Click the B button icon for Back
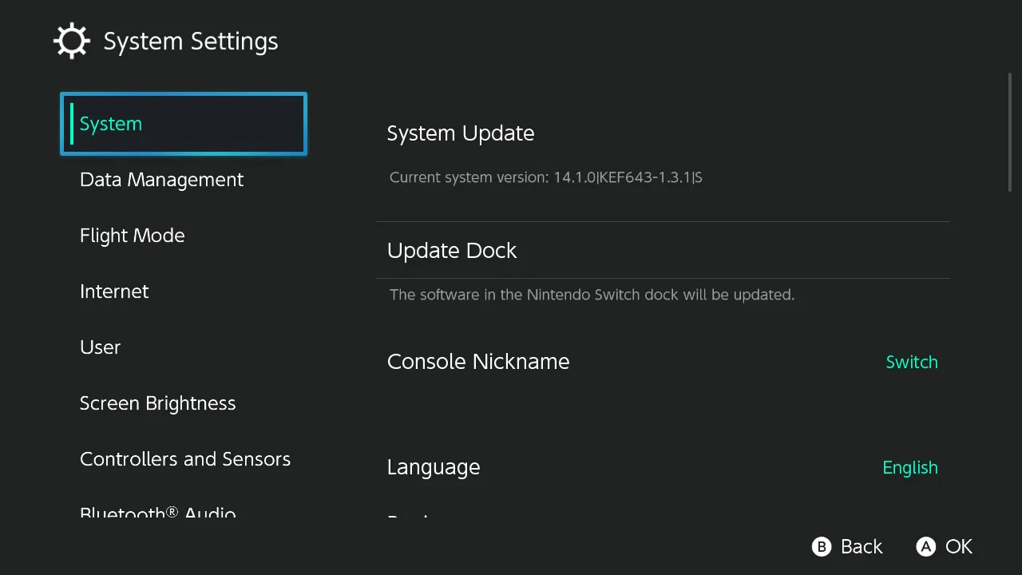 [x=822, y=546]
